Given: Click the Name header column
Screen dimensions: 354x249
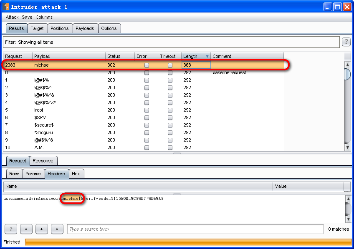Looking at the screenshot, I should coord(138,186).
